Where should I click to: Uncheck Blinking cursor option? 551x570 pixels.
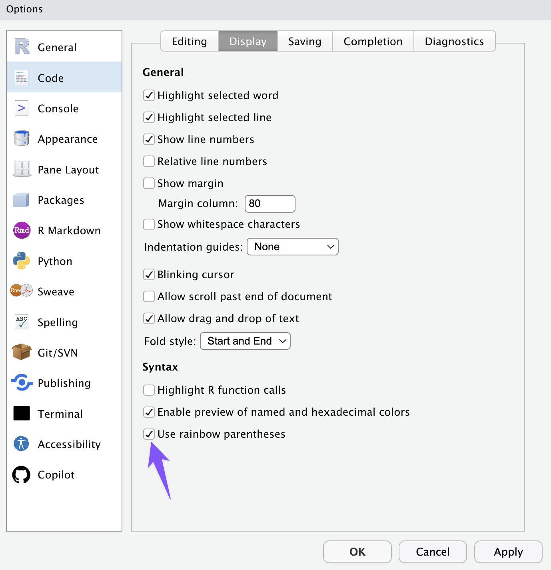[x=149, y=275]
